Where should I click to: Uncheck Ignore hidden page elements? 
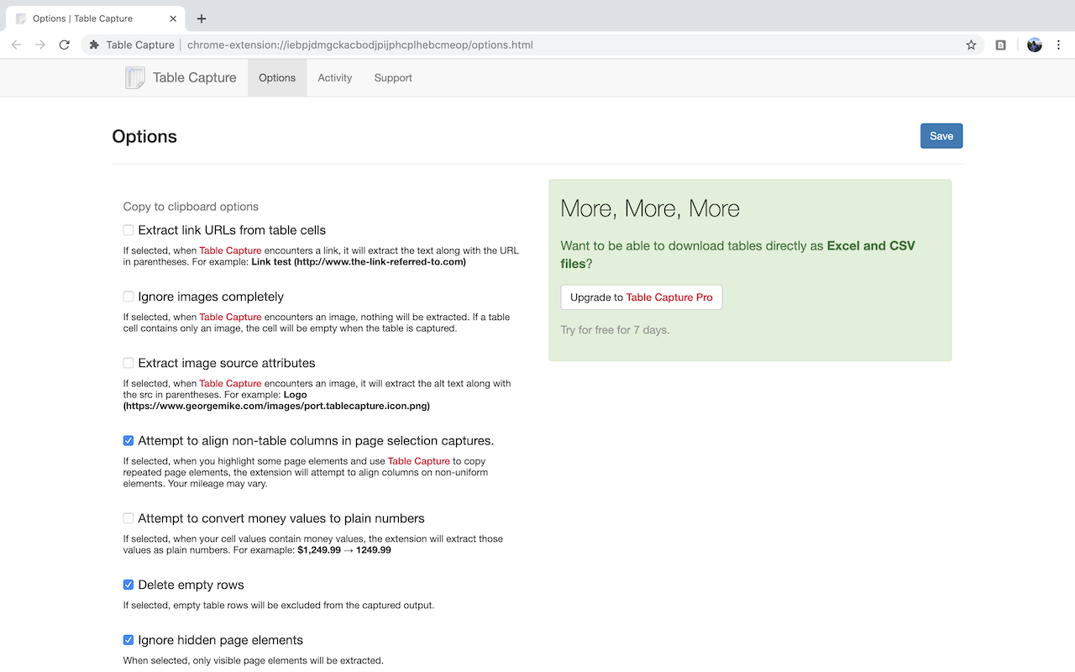coord(128,640)
